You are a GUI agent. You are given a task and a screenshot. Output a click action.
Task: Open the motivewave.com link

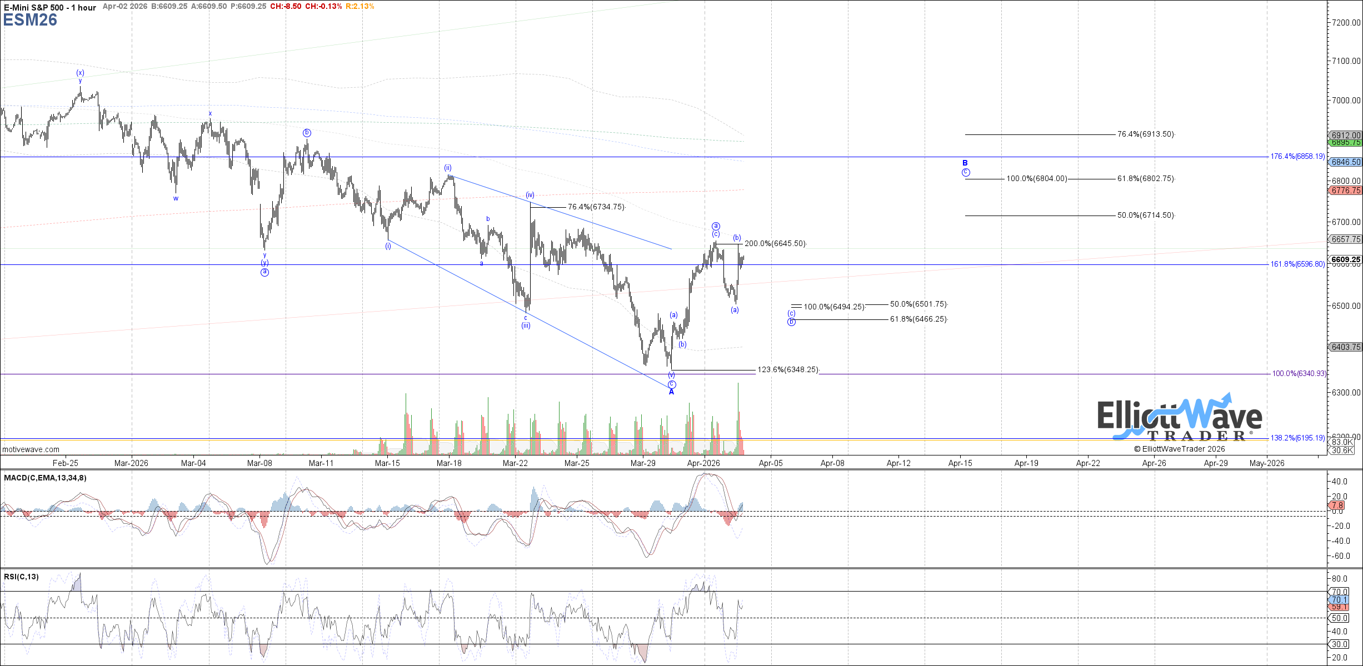(31, 449)
